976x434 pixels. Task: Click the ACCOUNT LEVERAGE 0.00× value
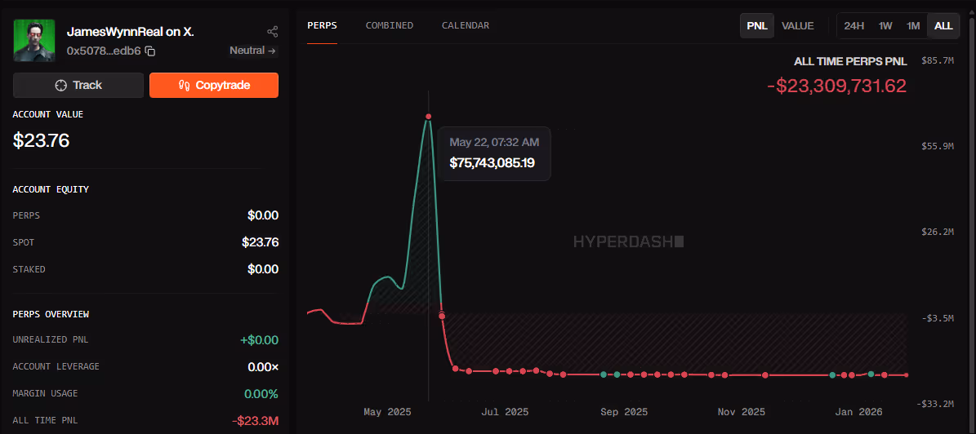(263, 367)
